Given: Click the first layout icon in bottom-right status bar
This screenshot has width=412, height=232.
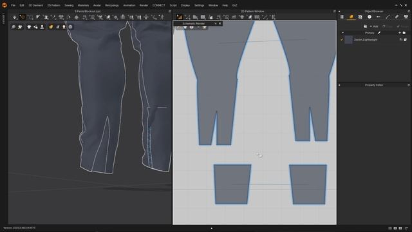Looking at the screenshot, I should (x=390, y=228).
